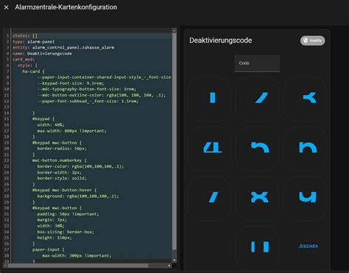Click the line 'name: Deaktivierungscode'

pos(42,54)
